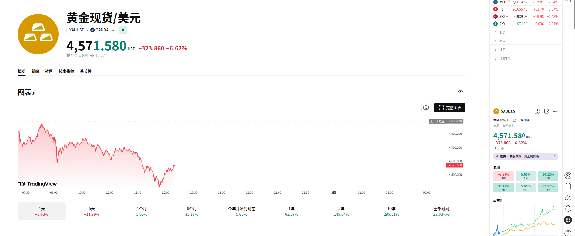Click the alerts bell icon in the sidebar
Image resolution: width=575 pixels, height=236 pixels.
click(x=568, y=209)
